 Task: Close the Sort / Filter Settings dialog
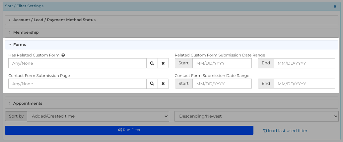(335, 6)
